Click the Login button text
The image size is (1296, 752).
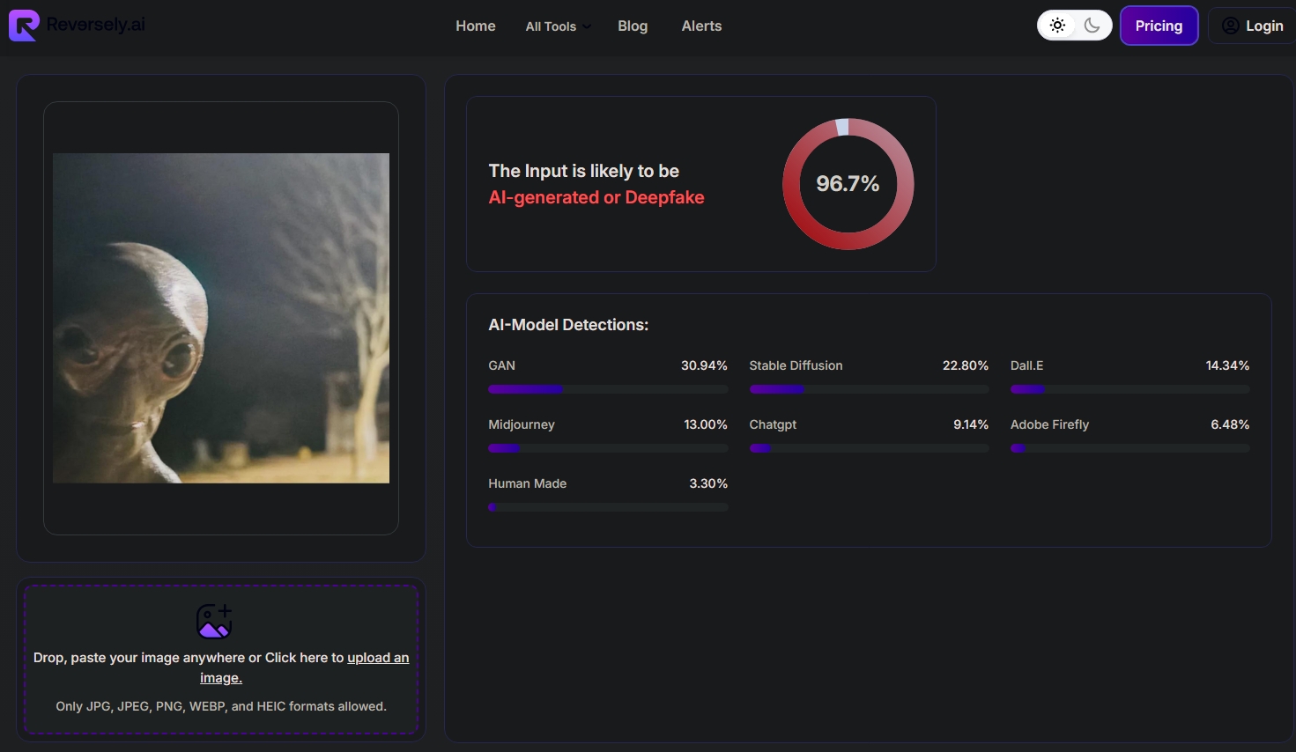point(1264,26)
